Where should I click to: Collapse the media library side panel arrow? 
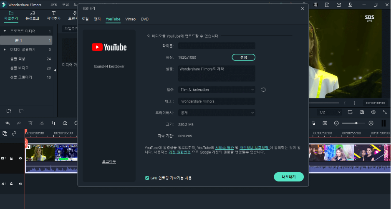click(55, 71)
